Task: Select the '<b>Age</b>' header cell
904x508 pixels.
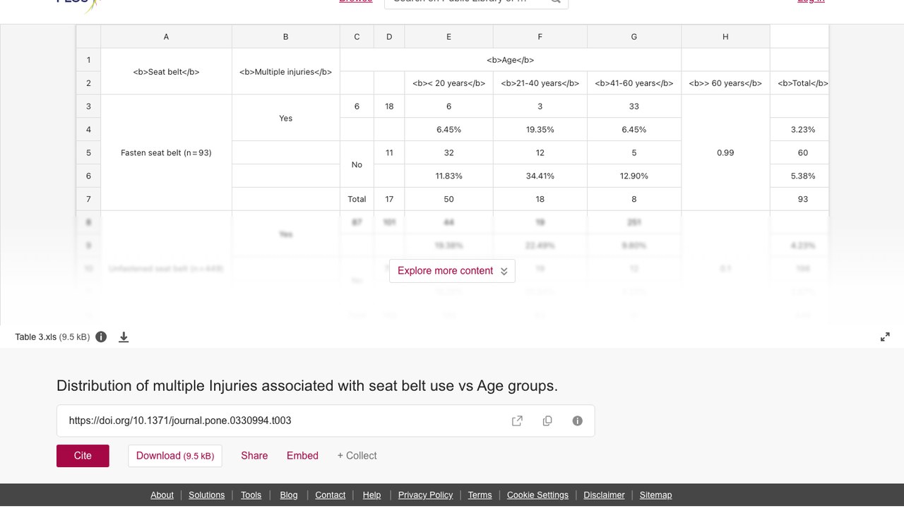Action: pos(511,60)
